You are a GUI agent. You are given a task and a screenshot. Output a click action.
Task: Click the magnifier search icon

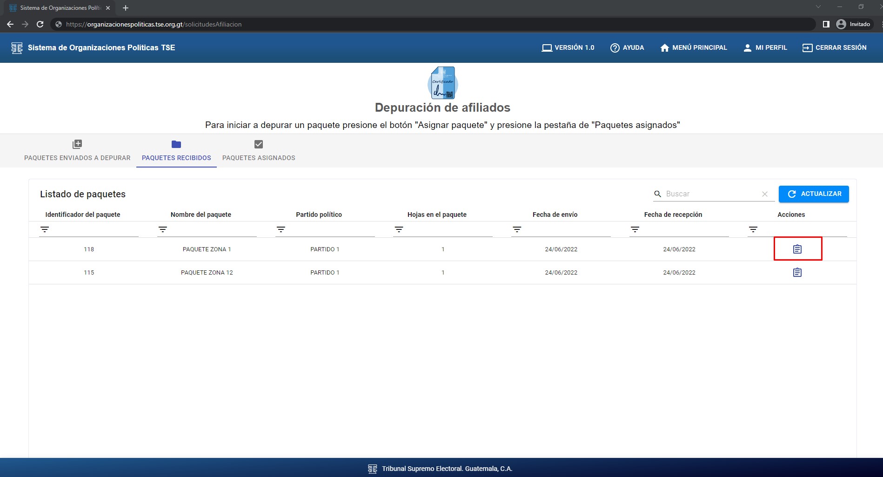tap(658, 194)
